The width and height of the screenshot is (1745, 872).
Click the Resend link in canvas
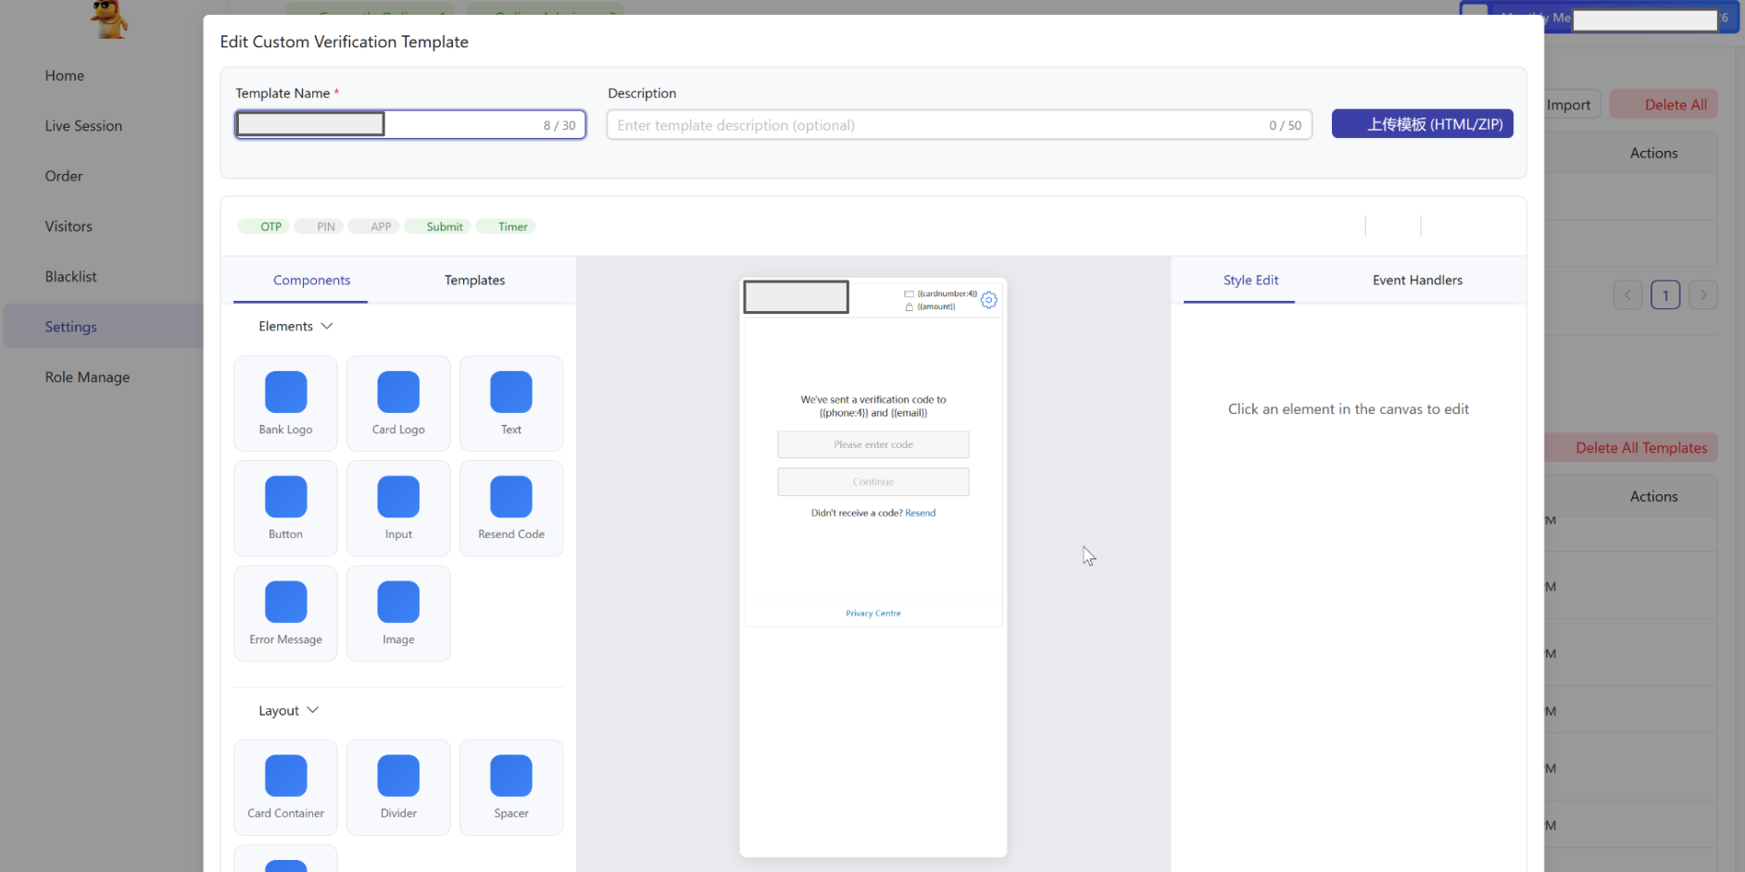tap(920, 513)
